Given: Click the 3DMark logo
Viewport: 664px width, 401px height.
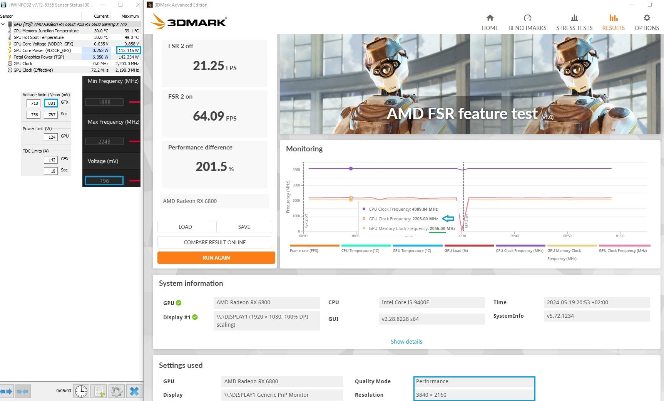Looking at the screenshot, I should [188, 22].
